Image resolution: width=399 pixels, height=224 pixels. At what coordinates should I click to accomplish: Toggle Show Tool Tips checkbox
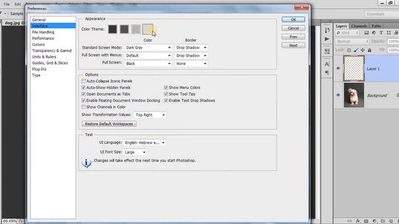[x=166, y=94]
